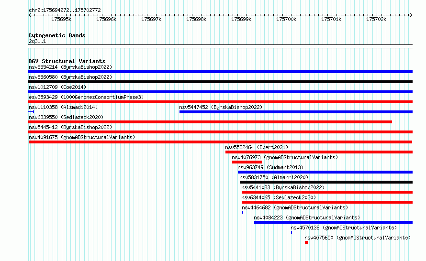Image resolution: width=426 pixels, height=261 pixels.
Task: Click the 175700k ruler label
Action: point(286,19)
